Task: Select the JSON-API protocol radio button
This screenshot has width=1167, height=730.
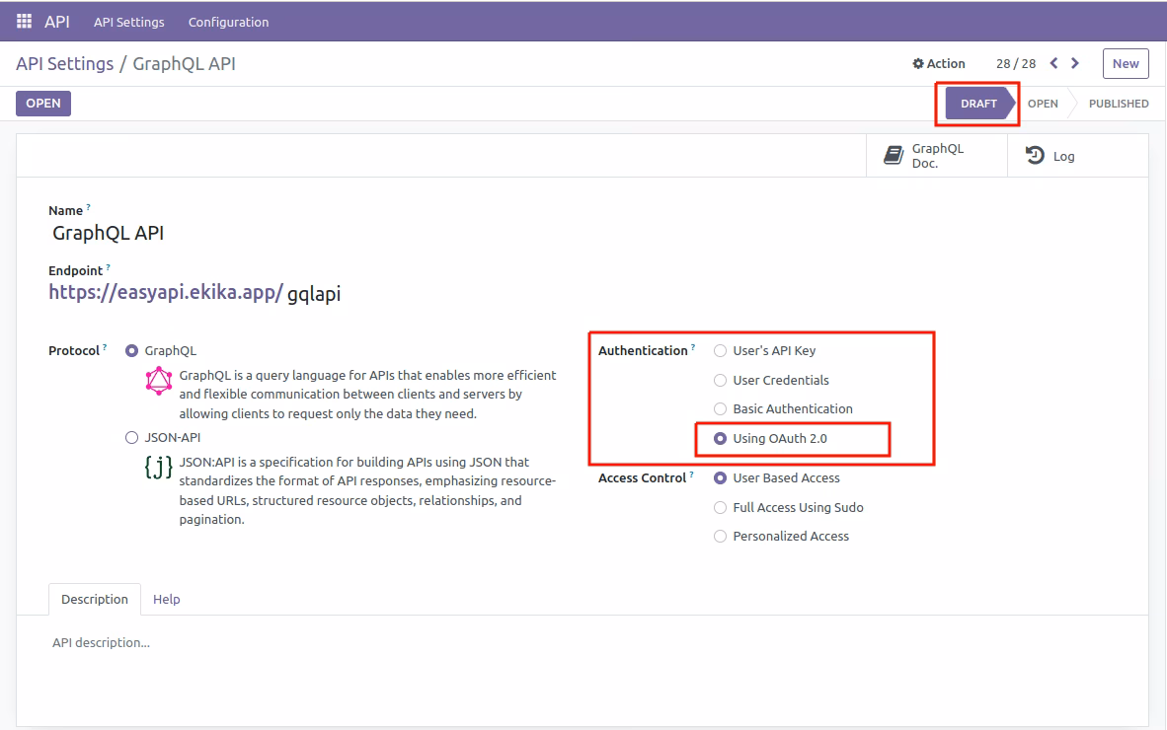Action: [x=131, y=438]
